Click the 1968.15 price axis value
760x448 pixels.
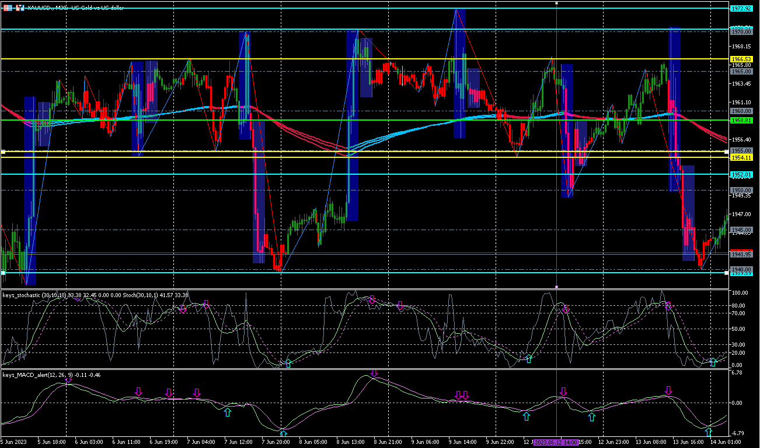click(x=741, y=46)
